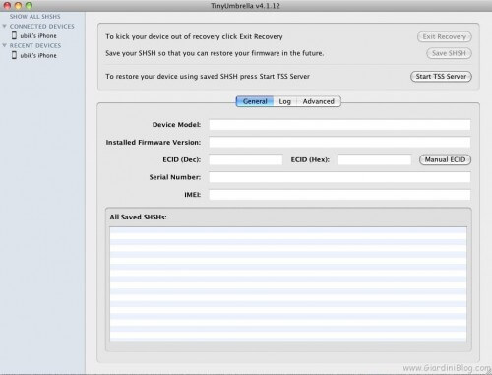The height and width of the screenshot is (375, 492).
Task: Click the Exit Recovery button
Action: [x=445, y=36]
